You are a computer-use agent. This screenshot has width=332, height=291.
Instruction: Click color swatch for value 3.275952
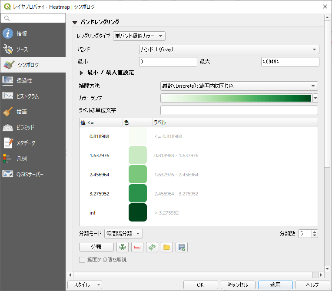(138, 193)
